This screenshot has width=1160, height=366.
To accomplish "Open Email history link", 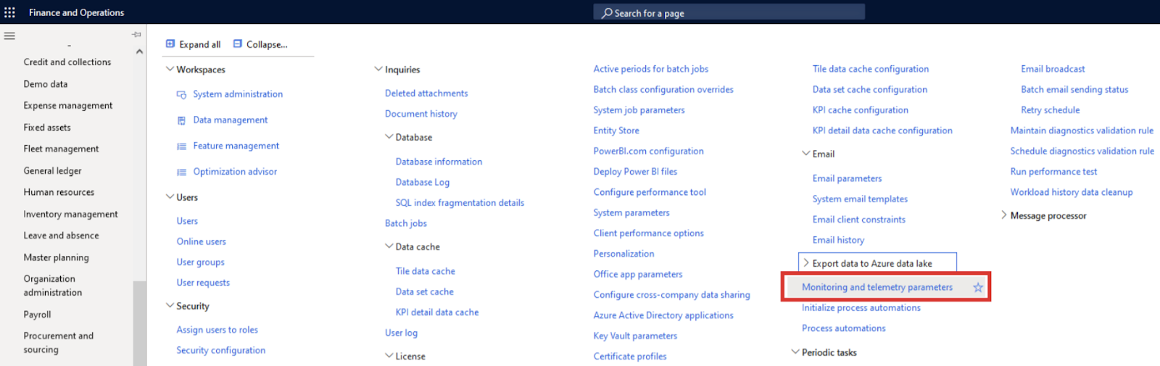I will [x=838, y=240].
